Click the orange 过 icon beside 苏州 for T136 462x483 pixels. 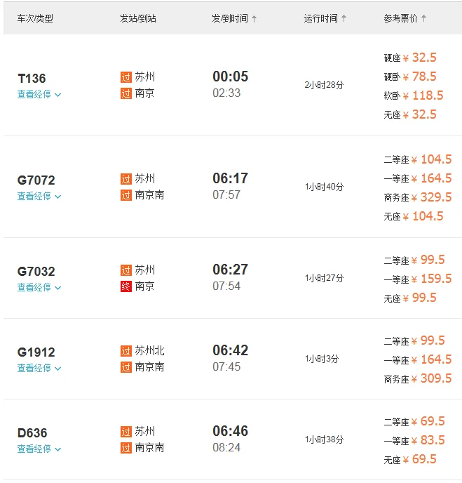pyautogui.click(x=126, y=77)
